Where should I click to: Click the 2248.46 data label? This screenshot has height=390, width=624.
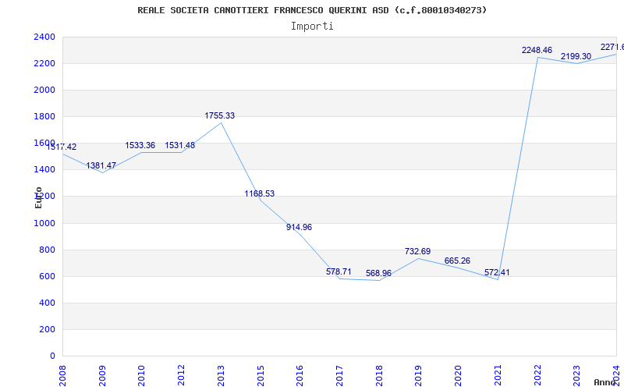(x=537, y=50)
